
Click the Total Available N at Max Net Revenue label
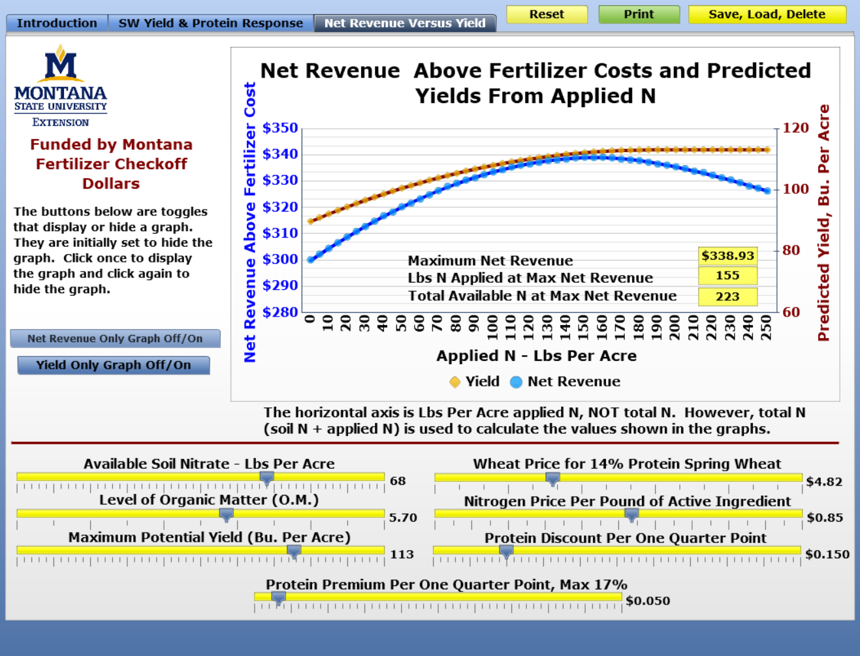tap(542, 296)
